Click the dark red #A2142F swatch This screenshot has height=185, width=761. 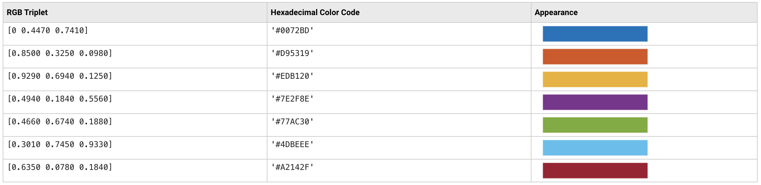[x=595, y=171]
